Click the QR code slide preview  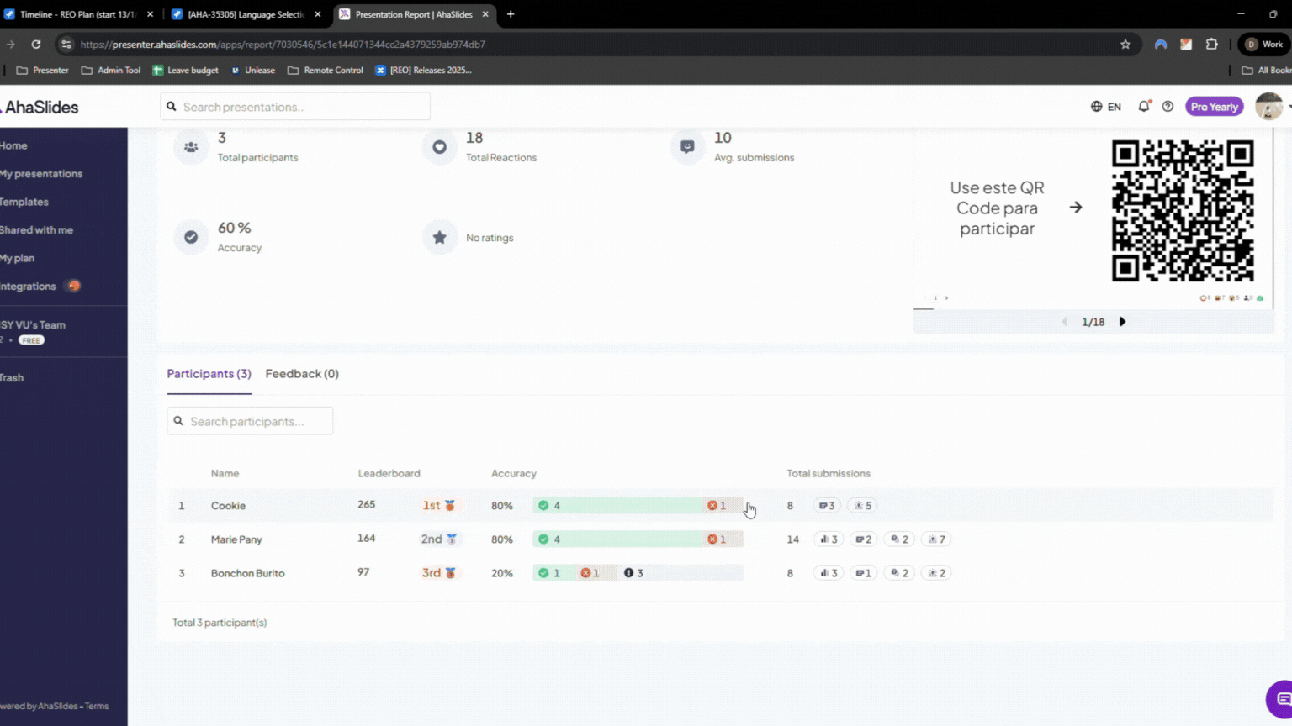coord(1093,218)
